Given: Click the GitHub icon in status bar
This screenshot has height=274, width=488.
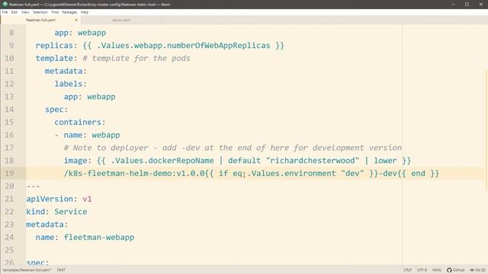Looking at the screenshot, I should point(456,270).
